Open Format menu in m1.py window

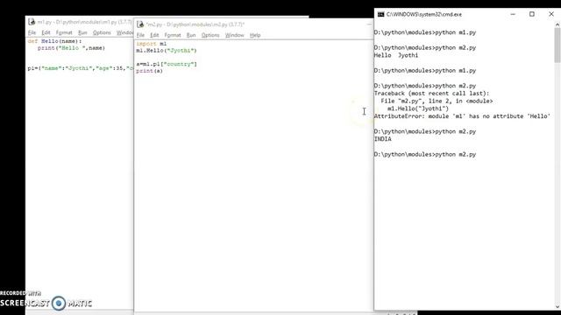(64, 32)
